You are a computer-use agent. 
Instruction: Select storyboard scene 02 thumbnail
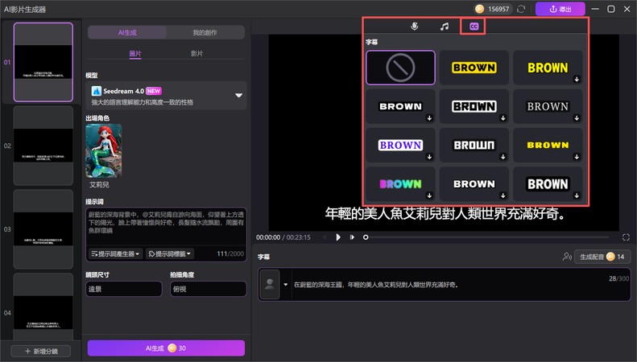coord(43,146)
